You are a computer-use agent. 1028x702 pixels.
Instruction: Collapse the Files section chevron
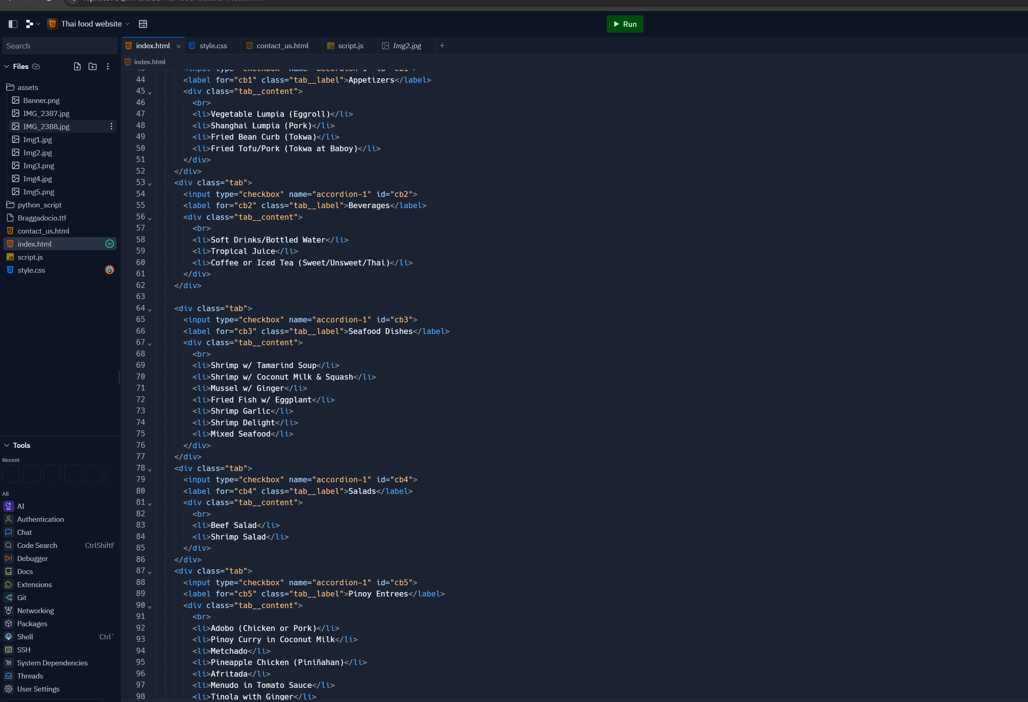(x=7, y=66)
